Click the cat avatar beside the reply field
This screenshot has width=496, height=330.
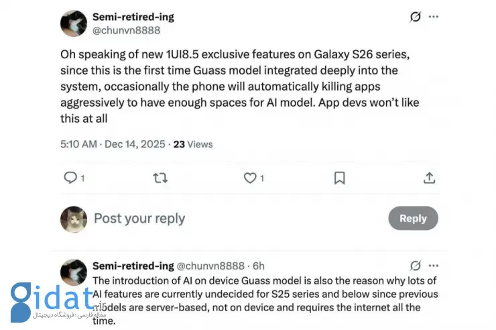coord(74,219)
